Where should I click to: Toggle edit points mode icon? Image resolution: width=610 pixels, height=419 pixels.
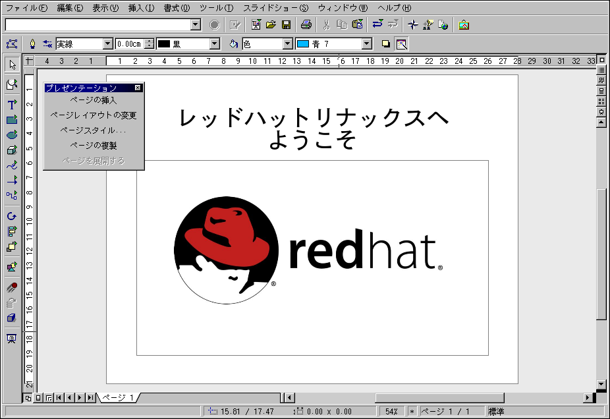click(x=11, y=44)
